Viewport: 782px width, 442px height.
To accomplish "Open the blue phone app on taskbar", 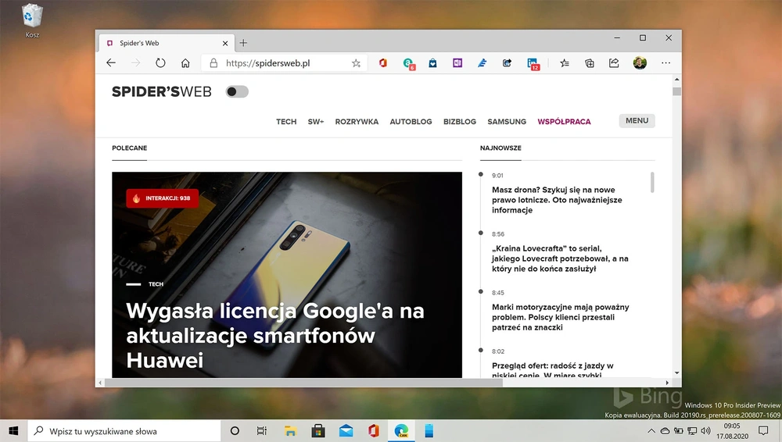I will coord(429,431).
